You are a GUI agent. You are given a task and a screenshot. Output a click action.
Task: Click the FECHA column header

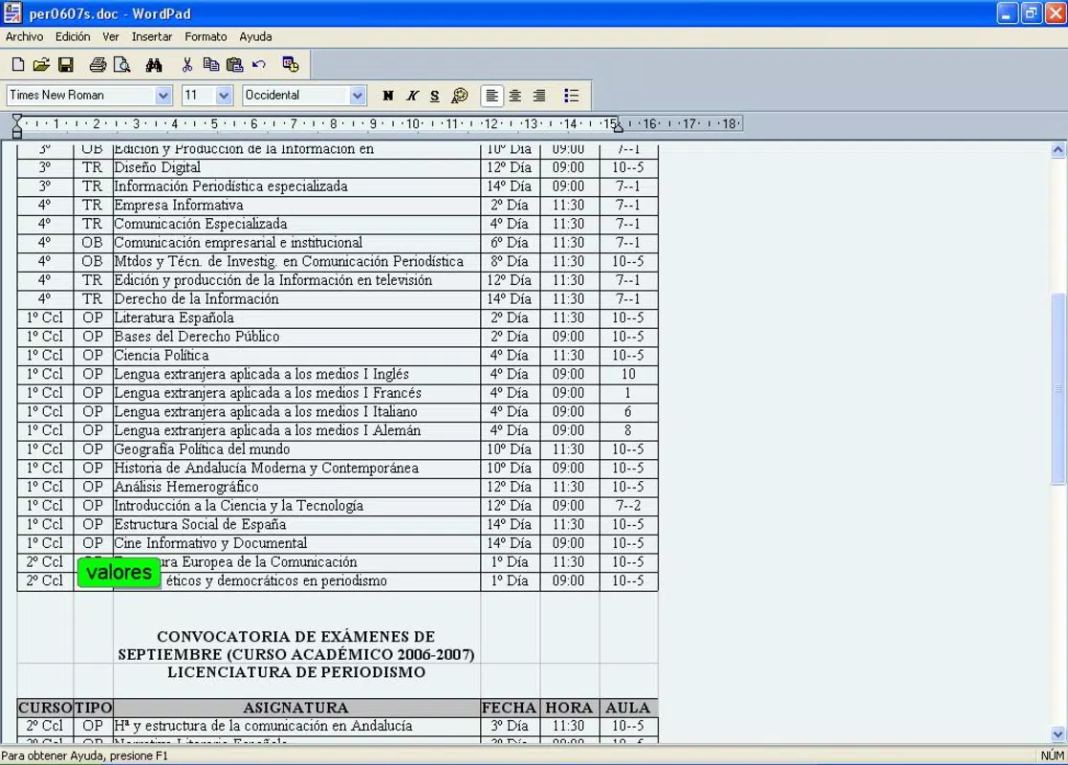[x=510, y=708]
